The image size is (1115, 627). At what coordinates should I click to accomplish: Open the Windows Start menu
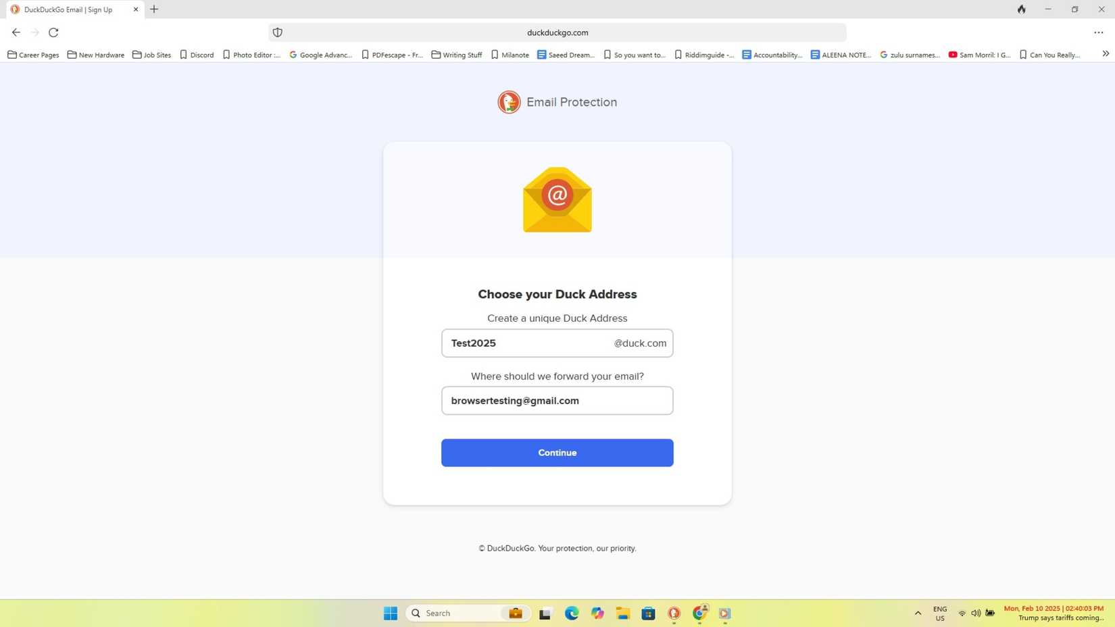(x=390, y=613)
